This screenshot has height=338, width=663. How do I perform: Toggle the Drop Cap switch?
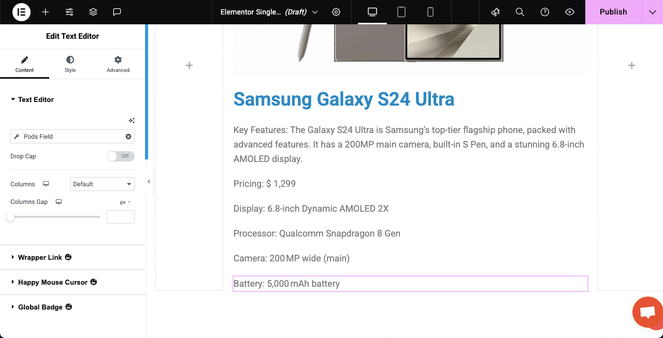[x=121, y=156]
